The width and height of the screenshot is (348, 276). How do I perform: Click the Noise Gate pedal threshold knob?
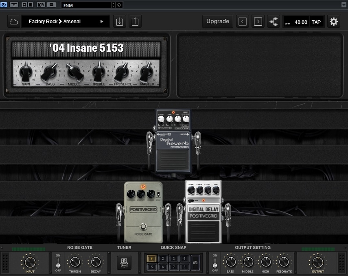[x=131, y=194]
